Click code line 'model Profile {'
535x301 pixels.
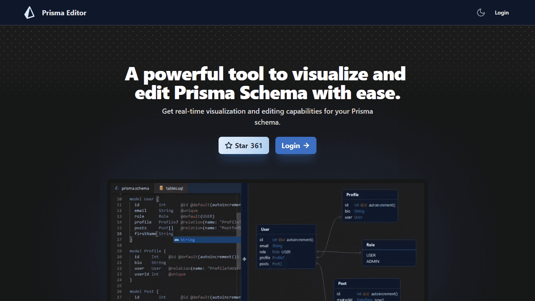pyautogui.click(x=148, y=251)
